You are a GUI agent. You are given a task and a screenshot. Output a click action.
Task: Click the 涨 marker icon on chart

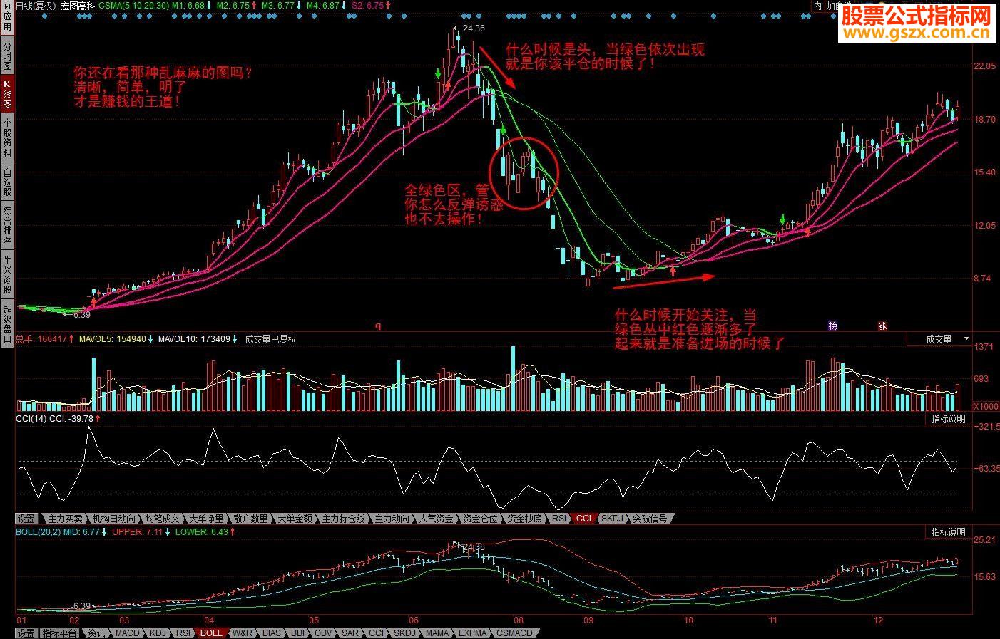pyautogui.click(x=882, y=326)
